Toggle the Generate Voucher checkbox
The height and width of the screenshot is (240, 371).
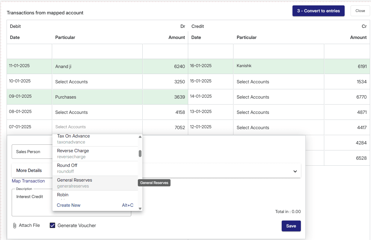coord(52,225)
